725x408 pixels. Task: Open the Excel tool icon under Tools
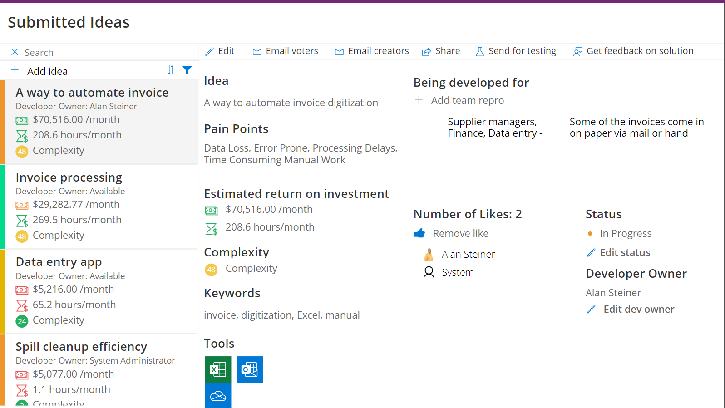pyautogui.click(x=218, y=369)
